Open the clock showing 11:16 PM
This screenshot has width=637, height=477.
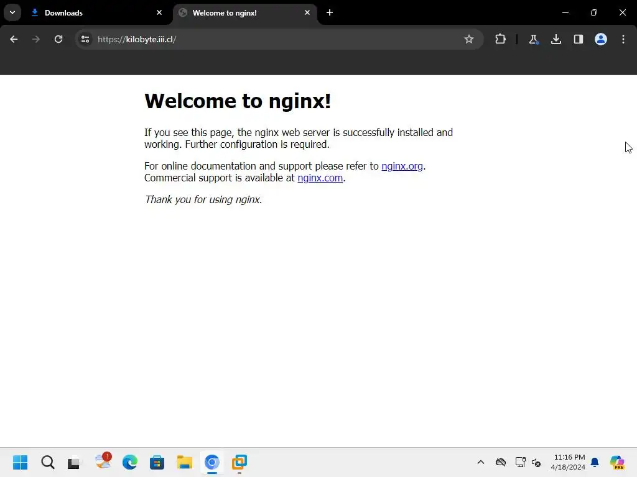click(569, 462)
